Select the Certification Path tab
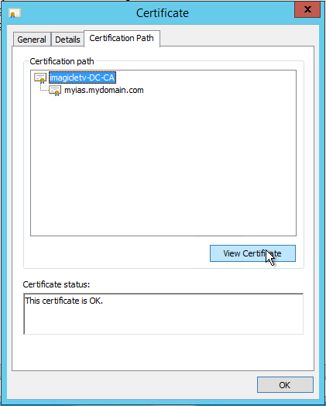Image resolution: width=326 pixels, height=406 pixels. [x=122, y=38]
